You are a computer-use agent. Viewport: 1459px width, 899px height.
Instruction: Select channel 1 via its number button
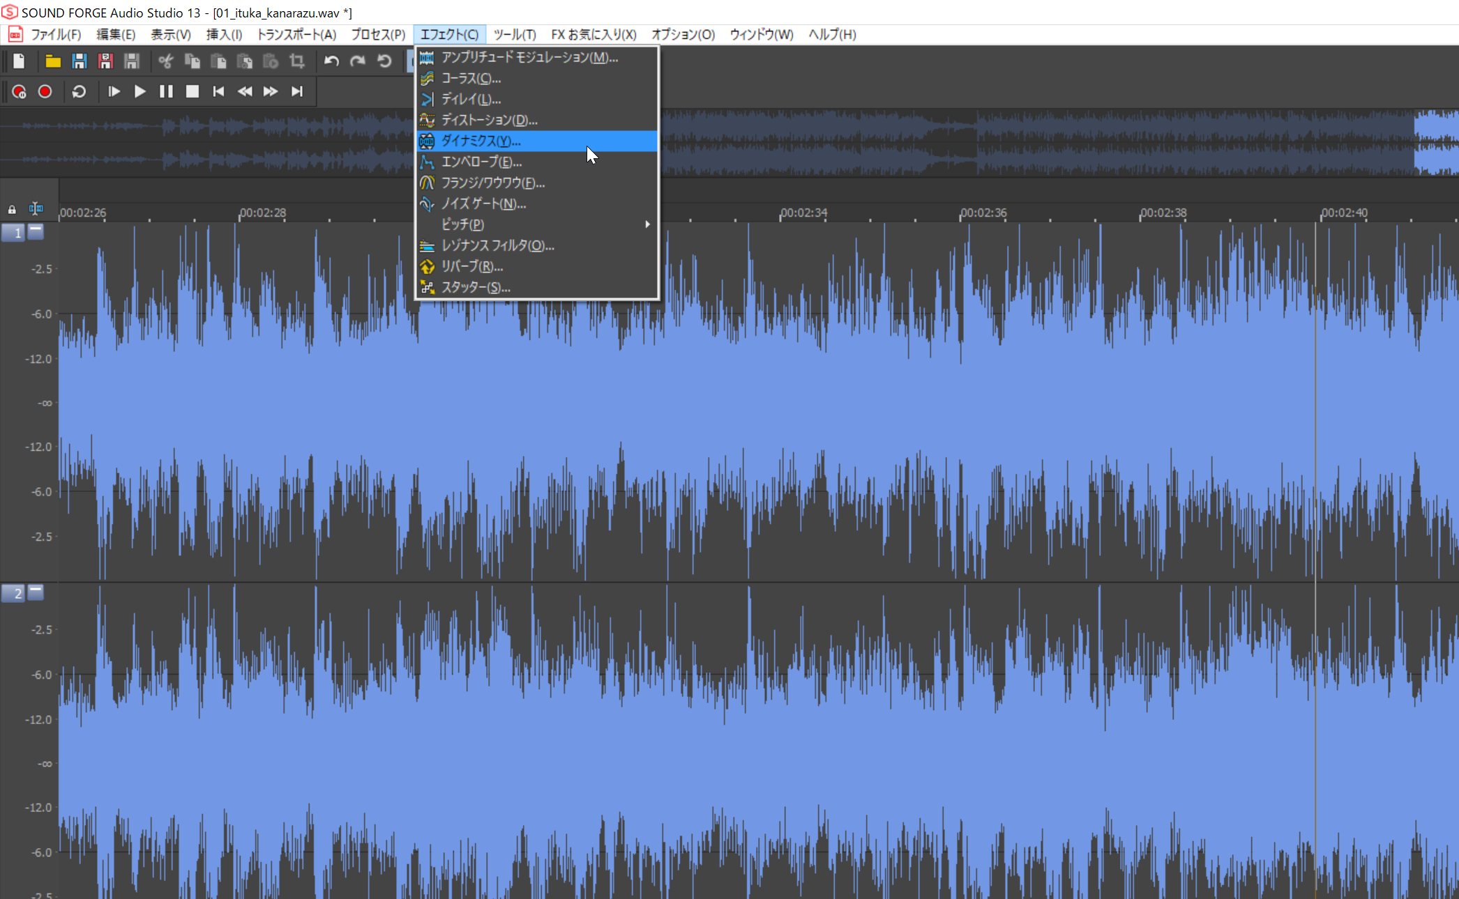click(x=13, y=233)
